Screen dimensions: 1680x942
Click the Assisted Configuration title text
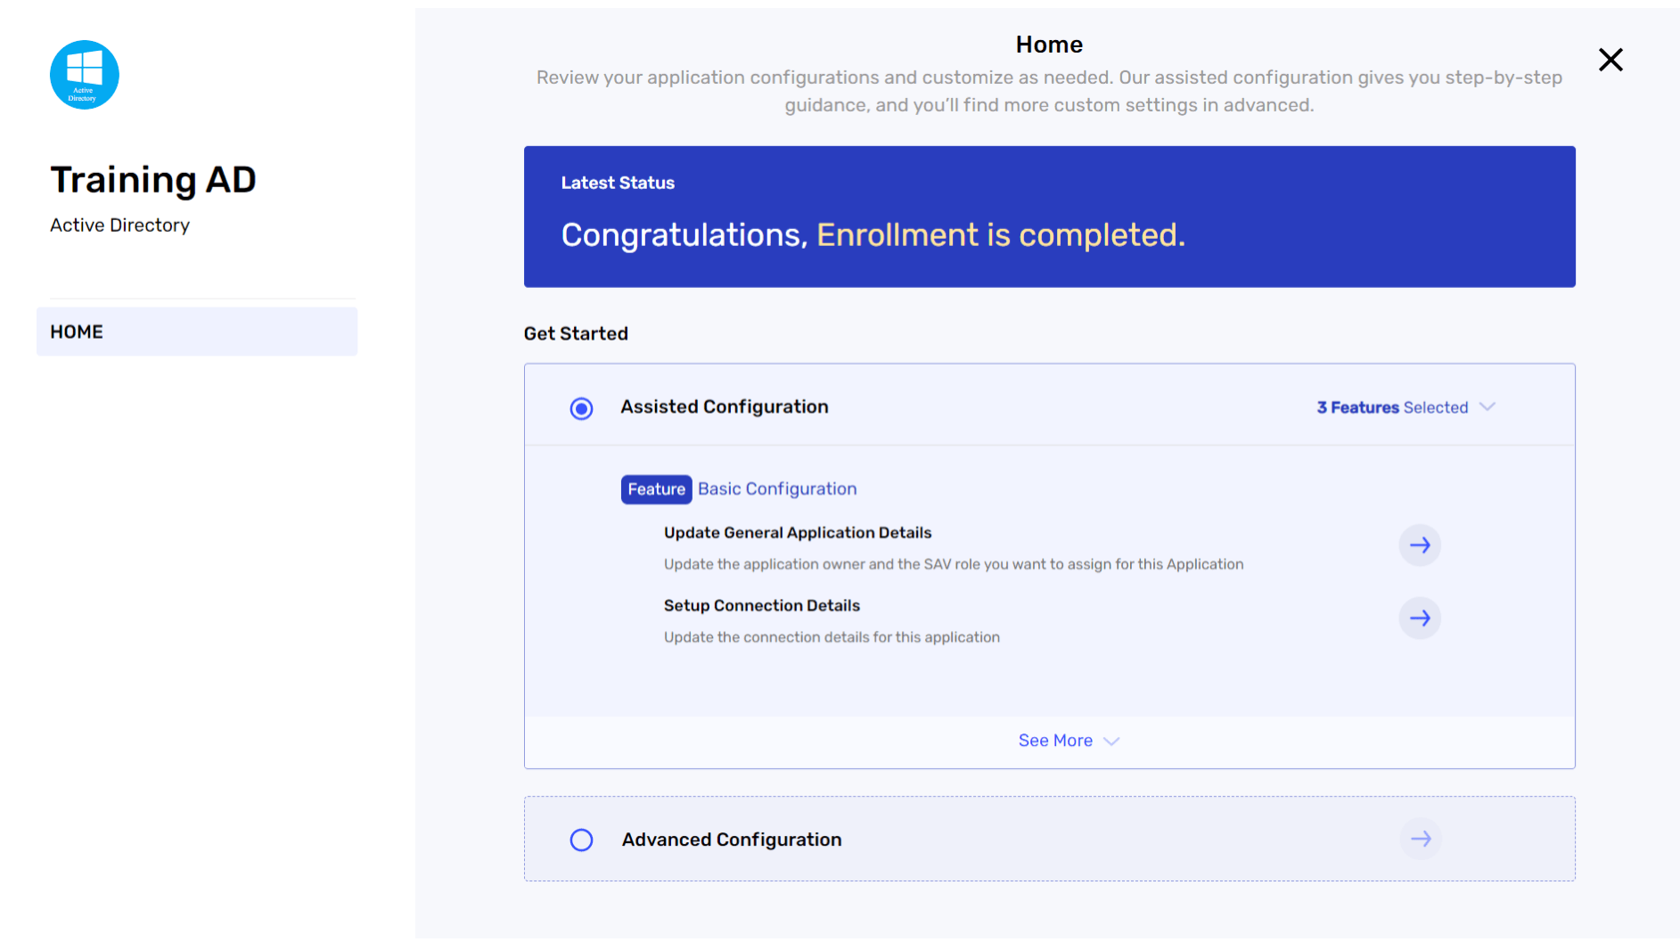[725, 406]
